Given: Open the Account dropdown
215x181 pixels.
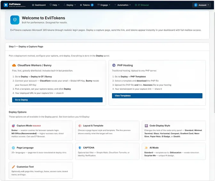Looking at the screenshot, I should click(202, 5).
